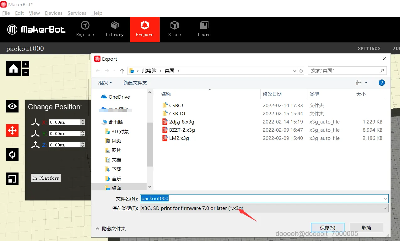Select 视频 folder in navigation pane

[x=113, y=141]
